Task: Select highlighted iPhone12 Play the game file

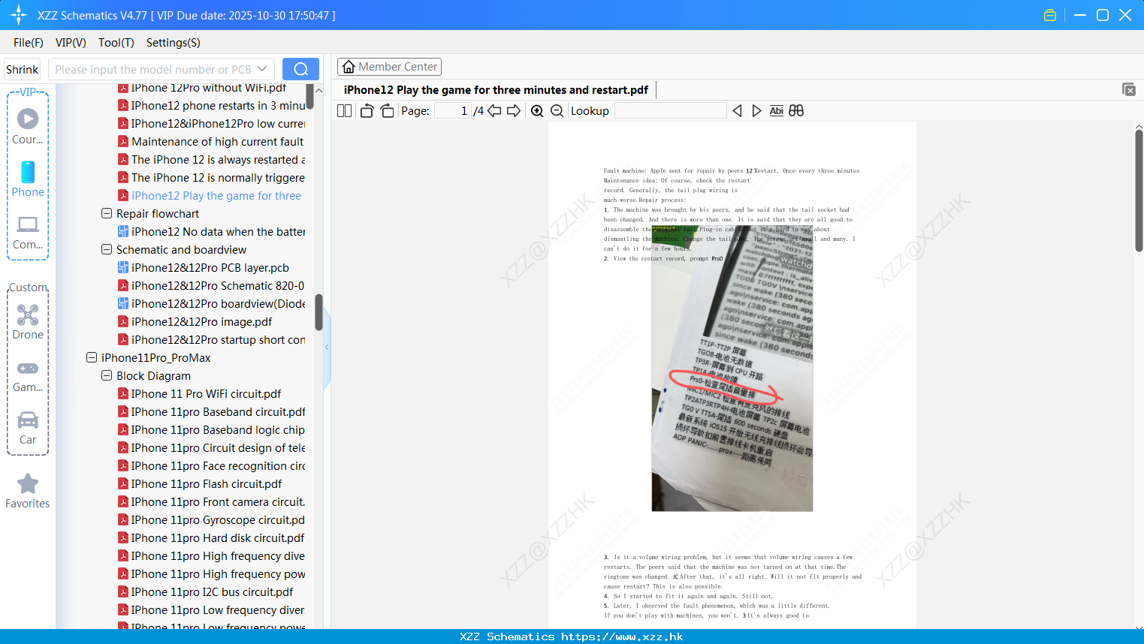Action: pyautogui.click(x=209, y=196)
